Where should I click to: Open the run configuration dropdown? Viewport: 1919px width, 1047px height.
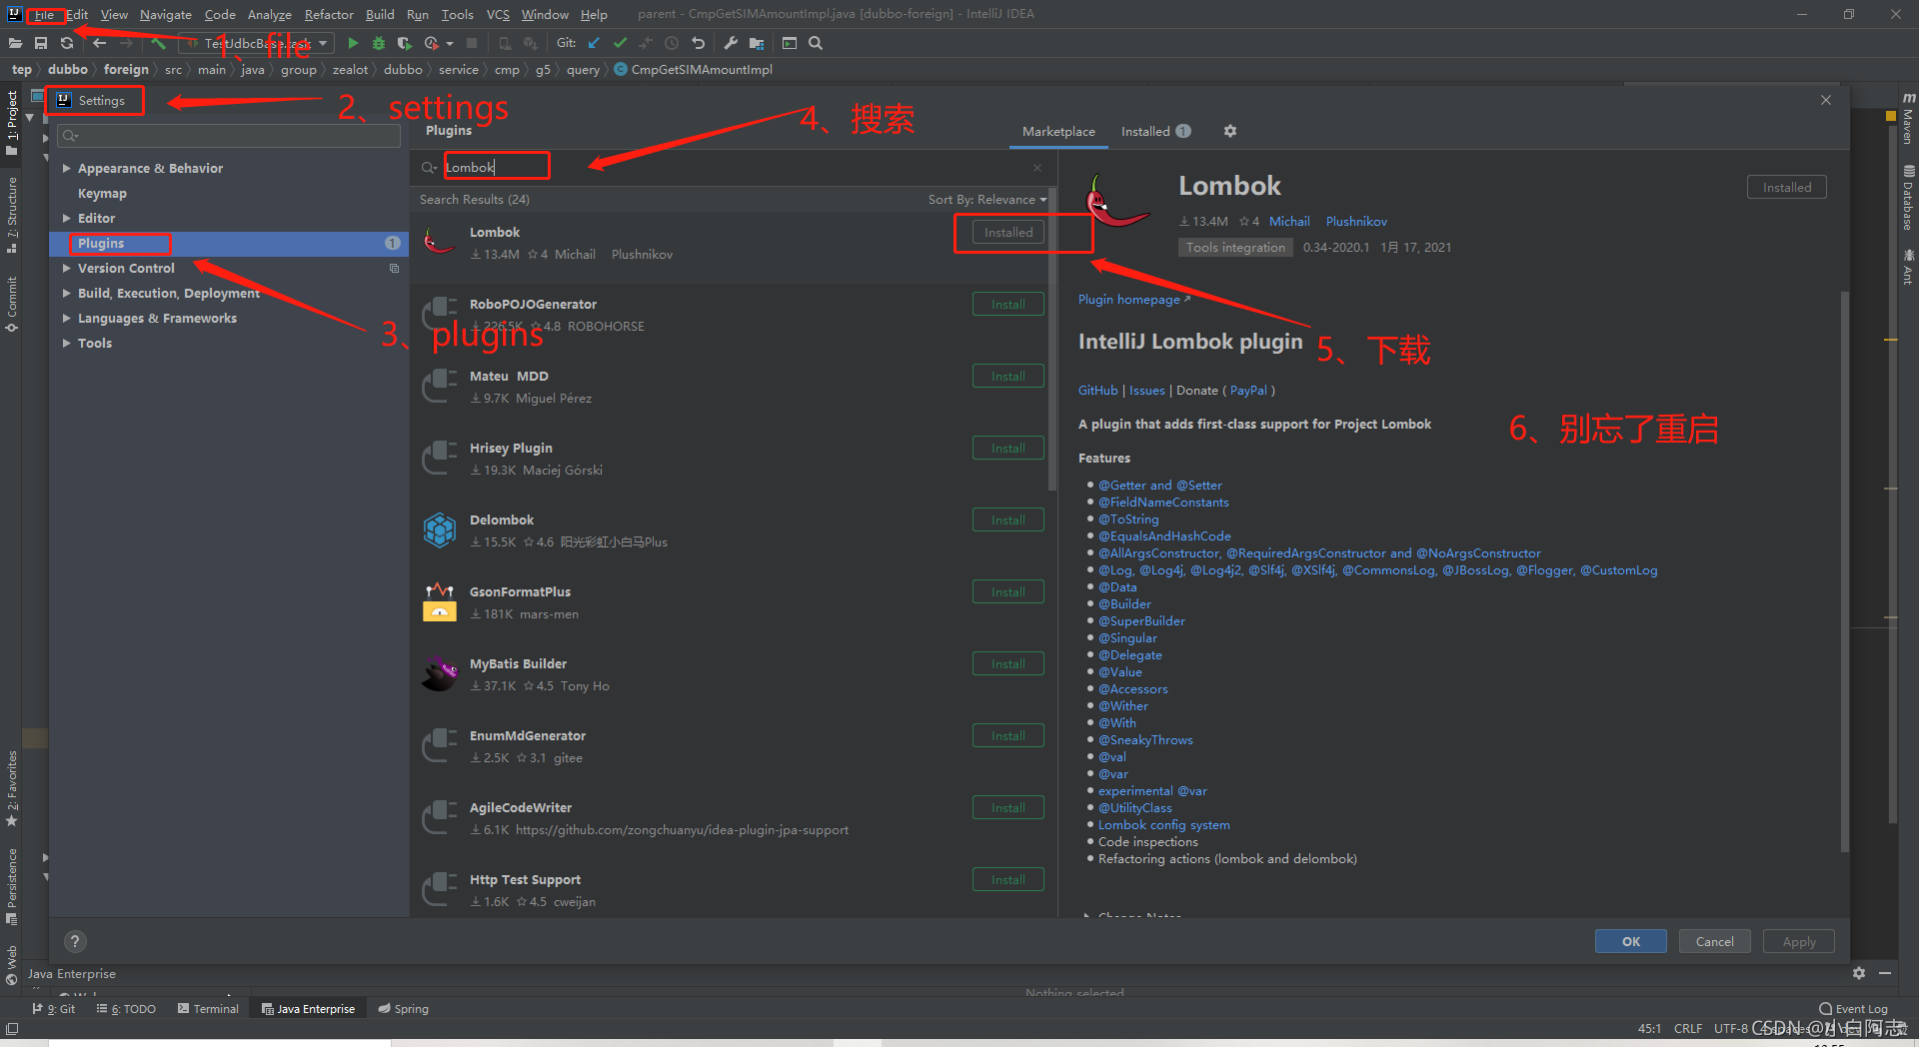[322, 43]
